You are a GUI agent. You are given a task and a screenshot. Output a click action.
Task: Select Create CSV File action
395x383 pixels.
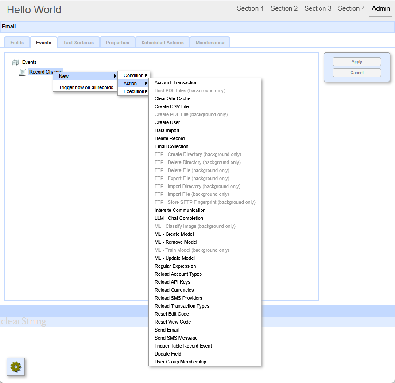[x=171, y=106]
